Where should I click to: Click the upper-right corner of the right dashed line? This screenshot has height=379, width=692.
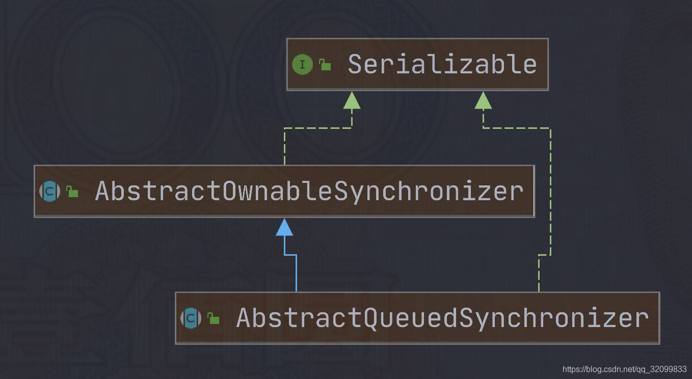click(x=550, y=128)
